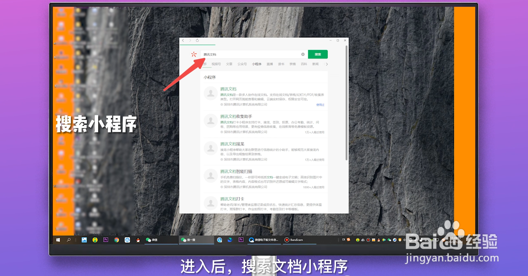Click Sogou input method icon in tray
Viewport: 528px width, 276px height.
pyautogui.click(x=348, y=240)
